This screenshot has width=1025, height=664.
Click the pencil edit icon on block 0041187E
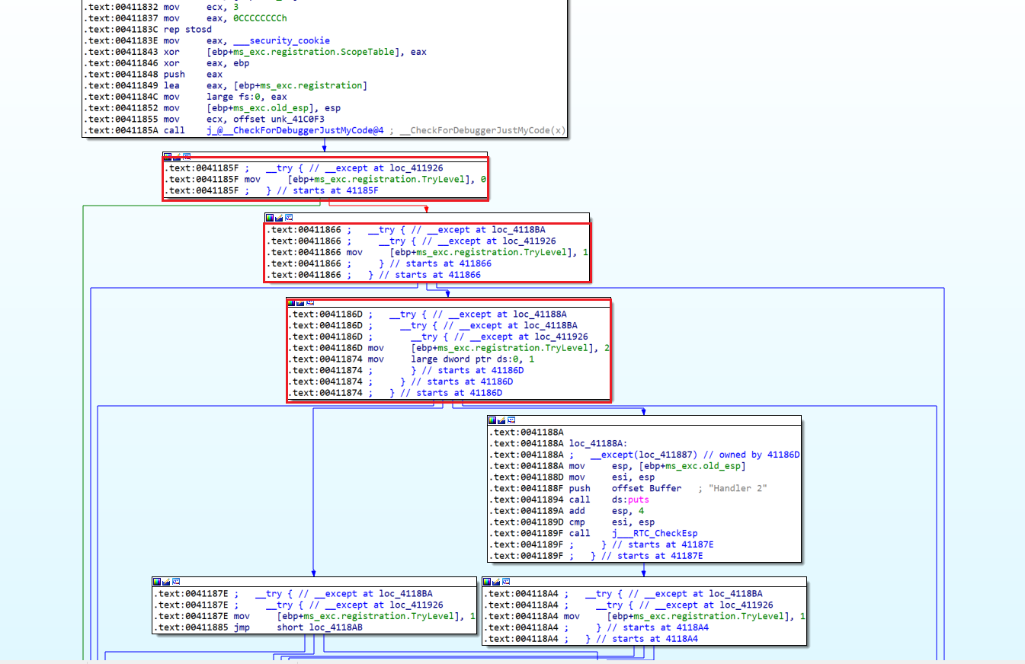tap(166, 582)
